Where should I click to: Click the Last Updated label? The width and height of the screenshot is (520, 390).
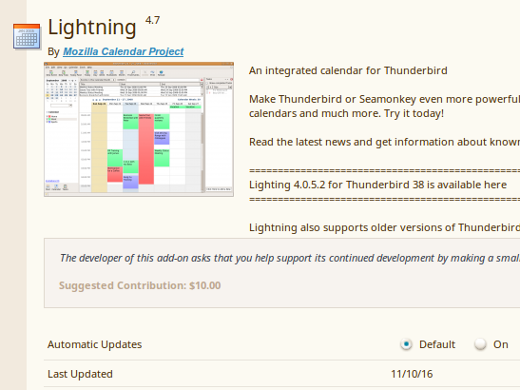[80, 374]
